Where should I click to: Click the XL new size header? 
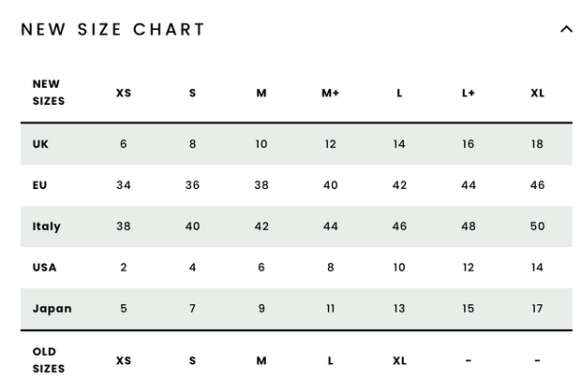537,93
